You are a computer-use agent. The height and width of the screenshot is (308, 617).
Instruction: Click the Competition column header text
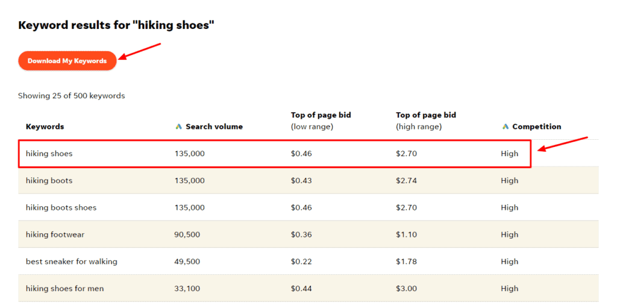tap(536, 127)
